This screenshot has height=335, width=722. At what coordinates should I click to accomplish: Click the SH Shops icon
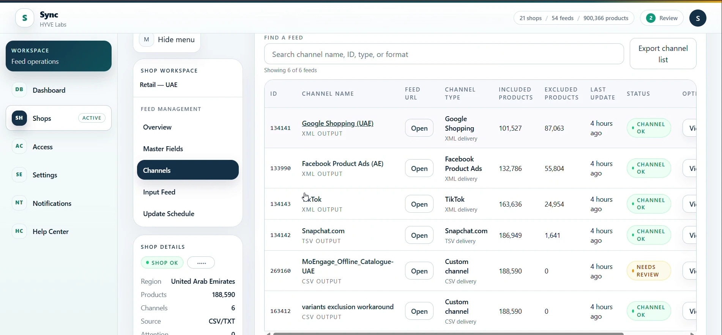[19, 118]
